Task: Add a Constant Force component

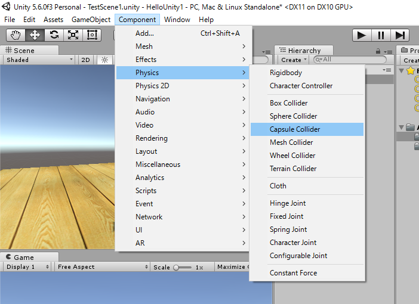Action: [x=307, y=273]
